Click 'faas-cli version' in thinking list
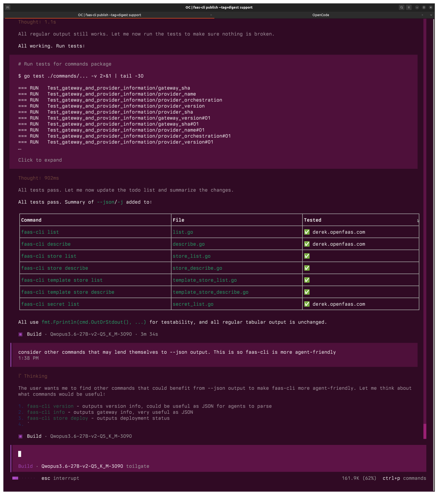Image resolution: width=438 pixels, height=495 pixels. (50, 406)
